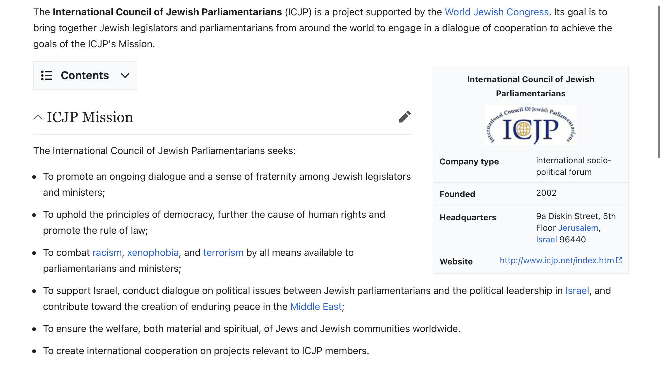Screen dimensions: 662x366
Task: Open the World Jewish Congress link
Action: [496, 12]
